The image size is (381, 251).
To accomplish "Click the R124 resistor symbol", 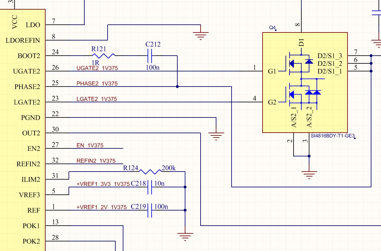I will [150, 172].
